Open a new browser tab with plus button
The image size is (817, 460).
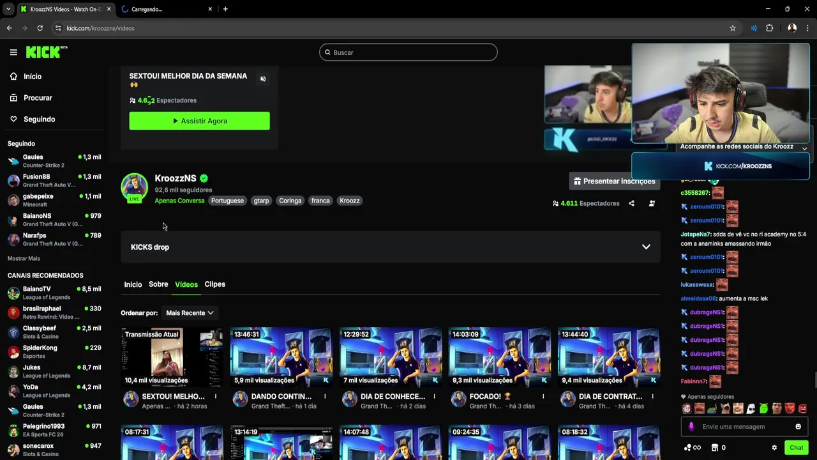[x=225, y=9]
